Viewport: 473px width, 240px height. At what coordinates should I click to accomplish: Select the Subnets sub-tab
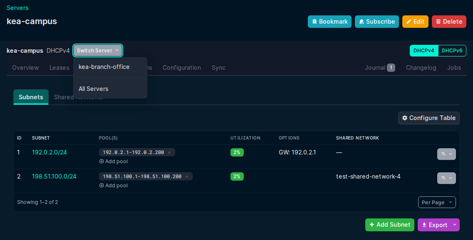31,97
